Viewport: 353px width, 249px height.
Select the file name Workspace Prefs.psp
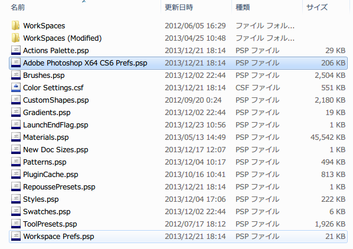click(x=58, y=236)
